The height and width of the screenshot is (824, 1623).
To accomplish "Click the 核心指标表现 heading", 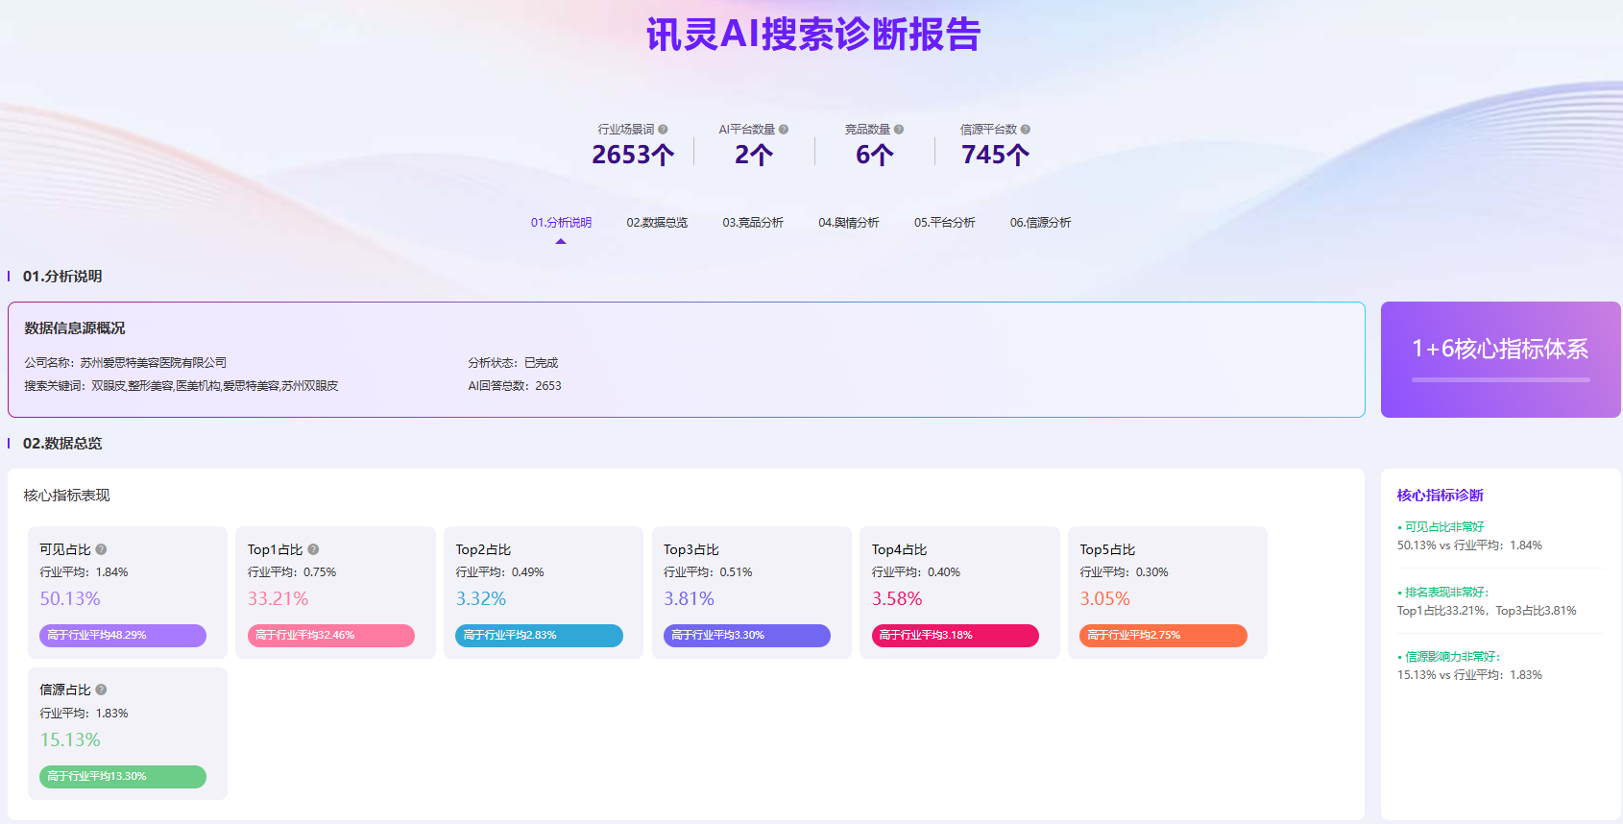I will (x=67, y=496).
